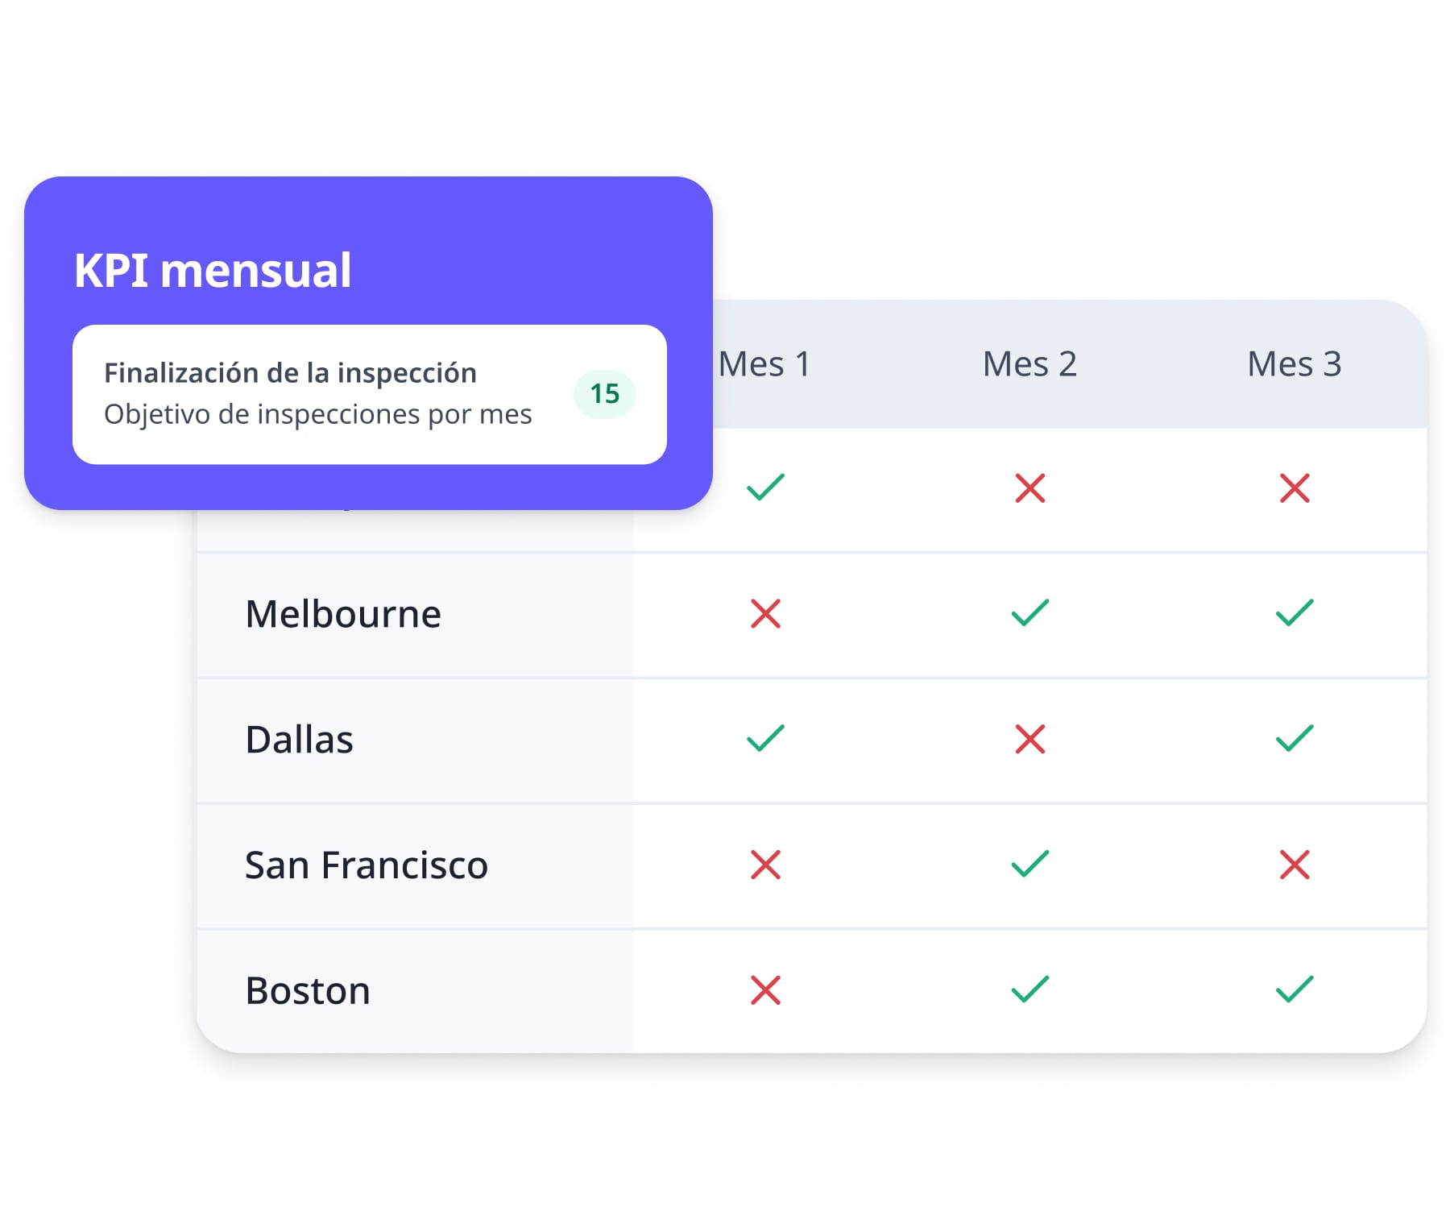
Task: Select the Mes 2 column header
Action: click(x=1029, y=364)
